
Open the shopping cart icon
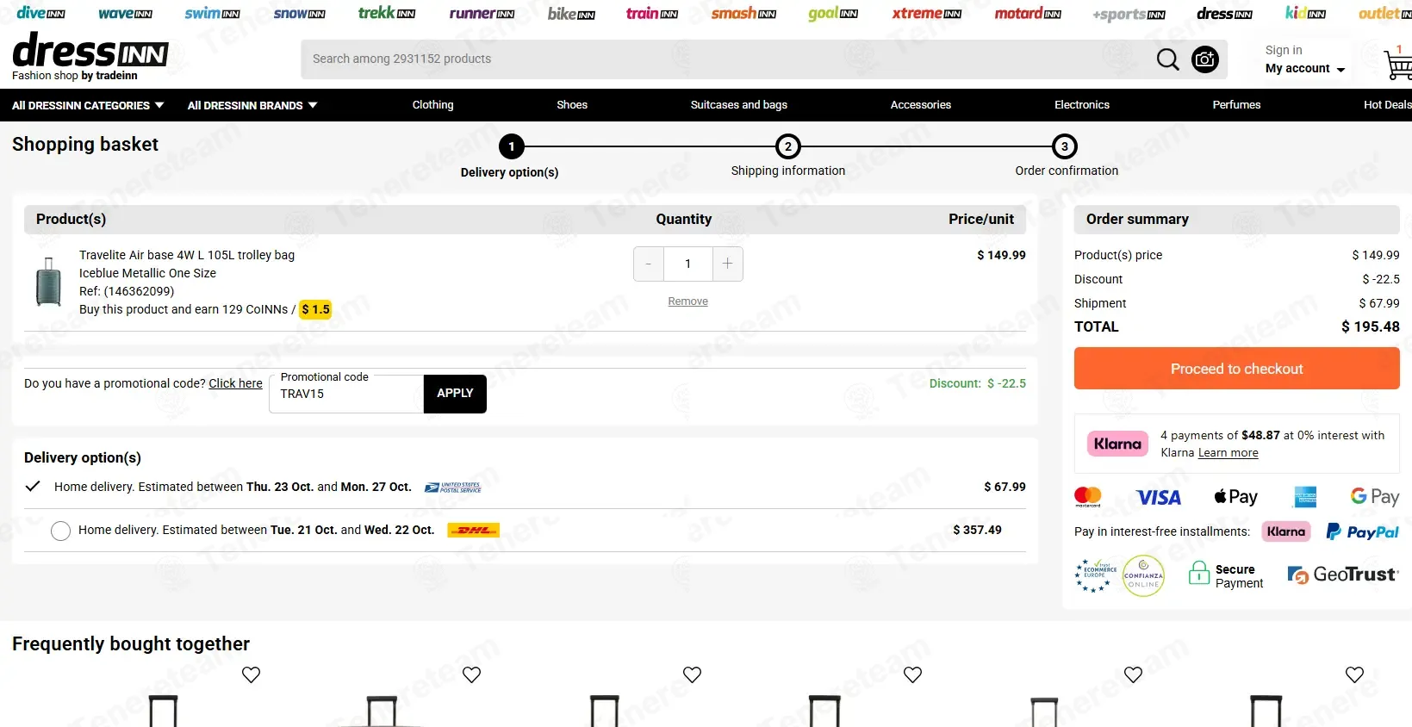click(x=1397, y=65)
